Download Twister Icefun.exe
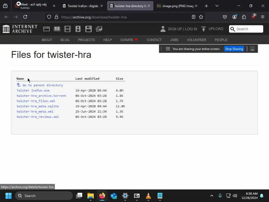The width and height of the screenshot is (269, 202). [33, 90]
